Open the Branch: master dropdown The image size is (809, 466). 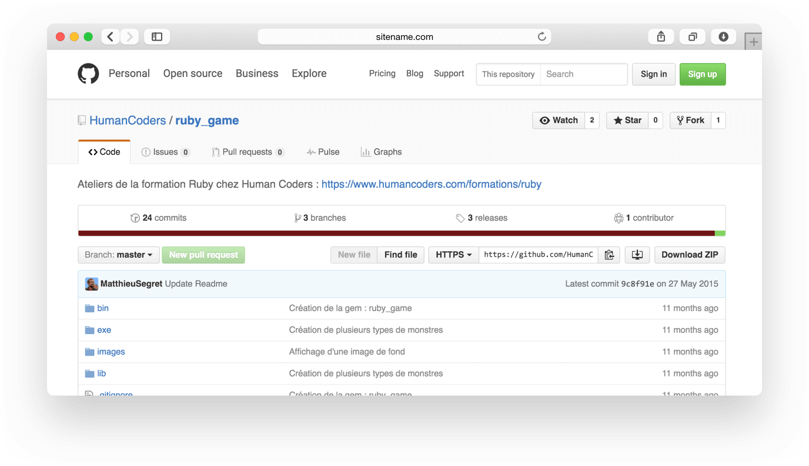point(118,255)
